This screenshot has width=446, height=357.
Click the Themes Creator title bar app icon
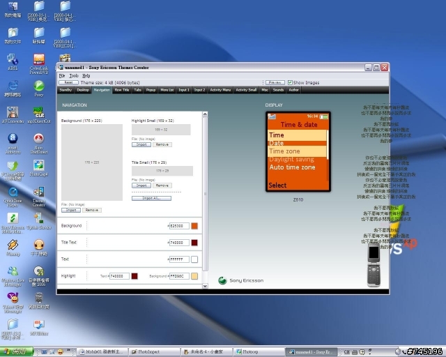tap(61, 68)
